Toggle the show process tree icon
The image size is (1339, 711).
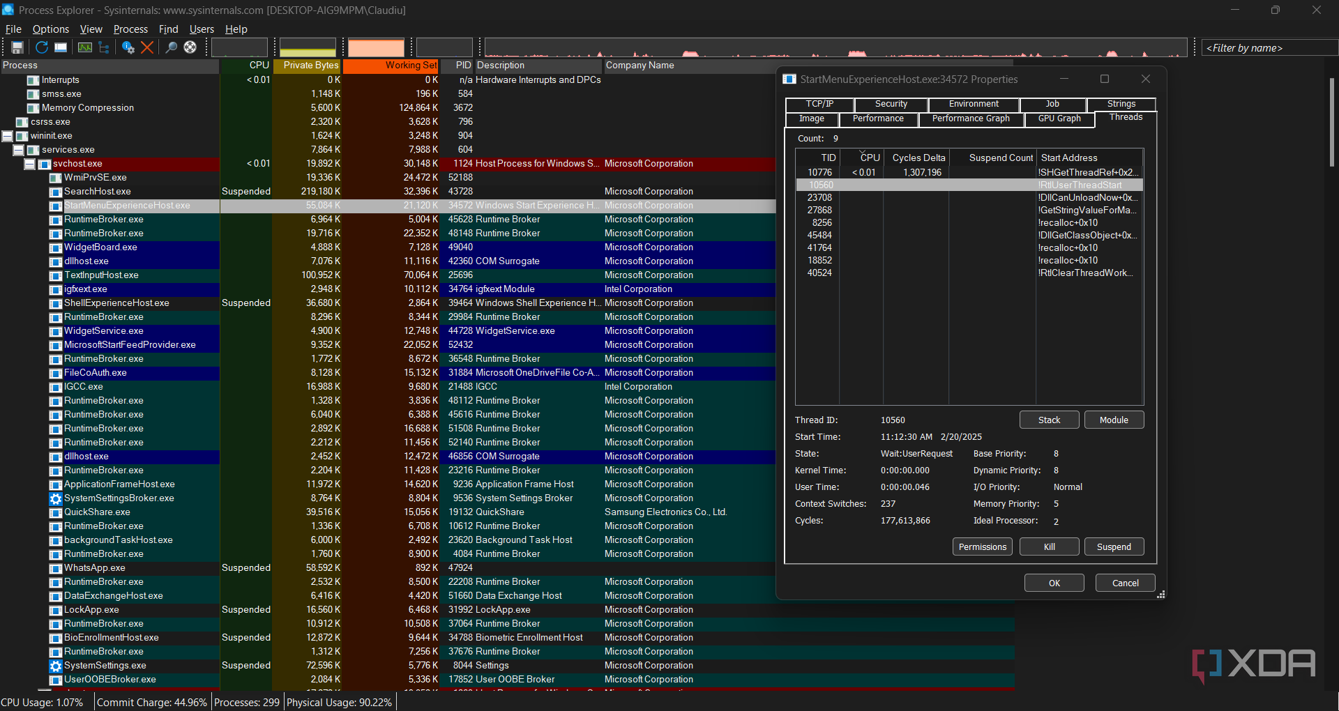(103, 47)
